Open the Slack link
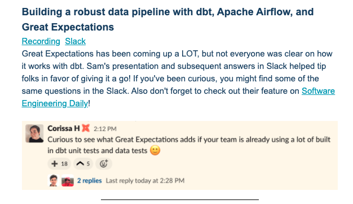The width and height of the screenshot is (353, 204). [75, 41]
